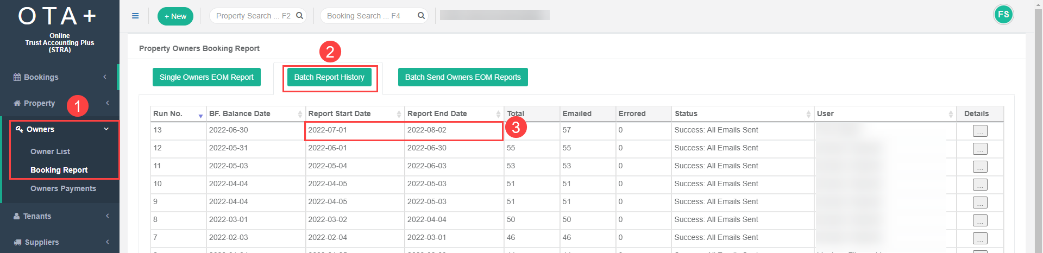Click the Tenants person icon

pyautogui.click(x=17, y=216)
